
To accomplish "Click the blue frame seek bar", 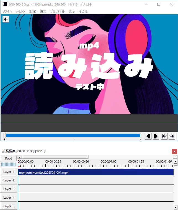I will (73, 135).
